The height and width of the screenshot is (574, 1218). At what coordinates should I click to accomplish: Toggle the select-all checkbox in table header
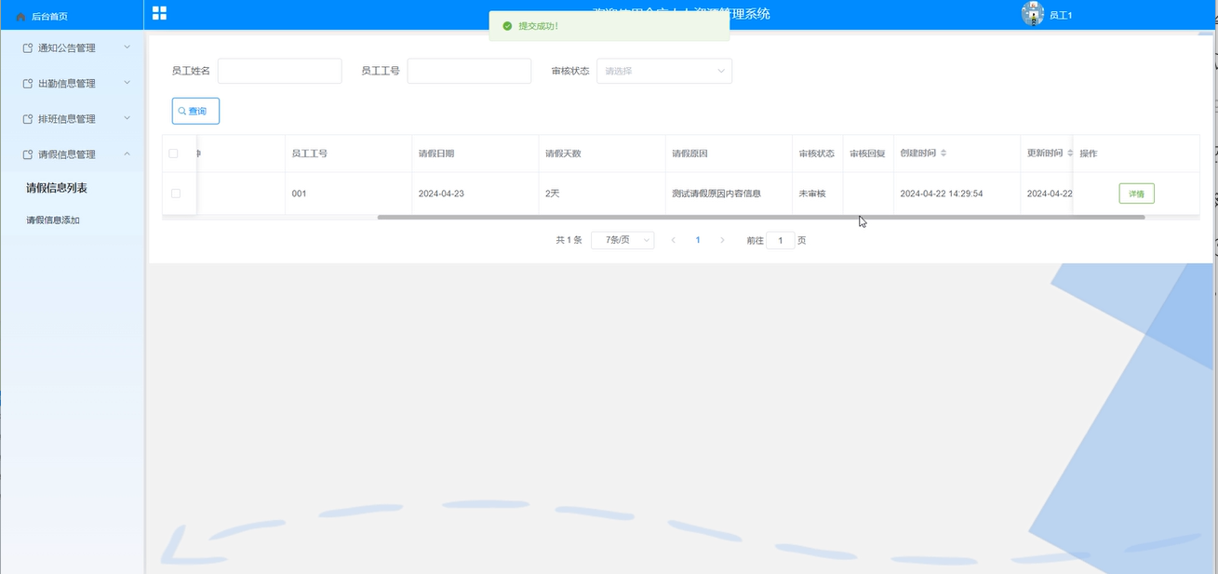click(x=173, y=154)
